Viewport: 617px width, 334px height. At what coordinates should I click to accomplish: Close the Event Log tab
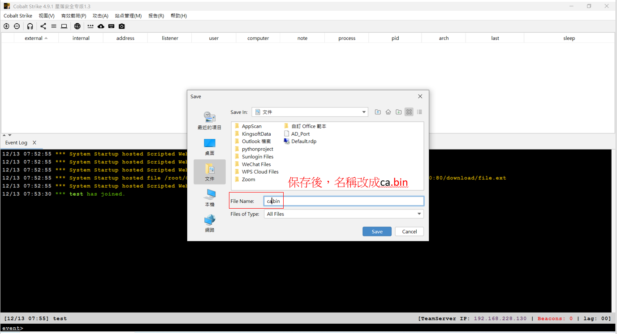click(34, 143)
